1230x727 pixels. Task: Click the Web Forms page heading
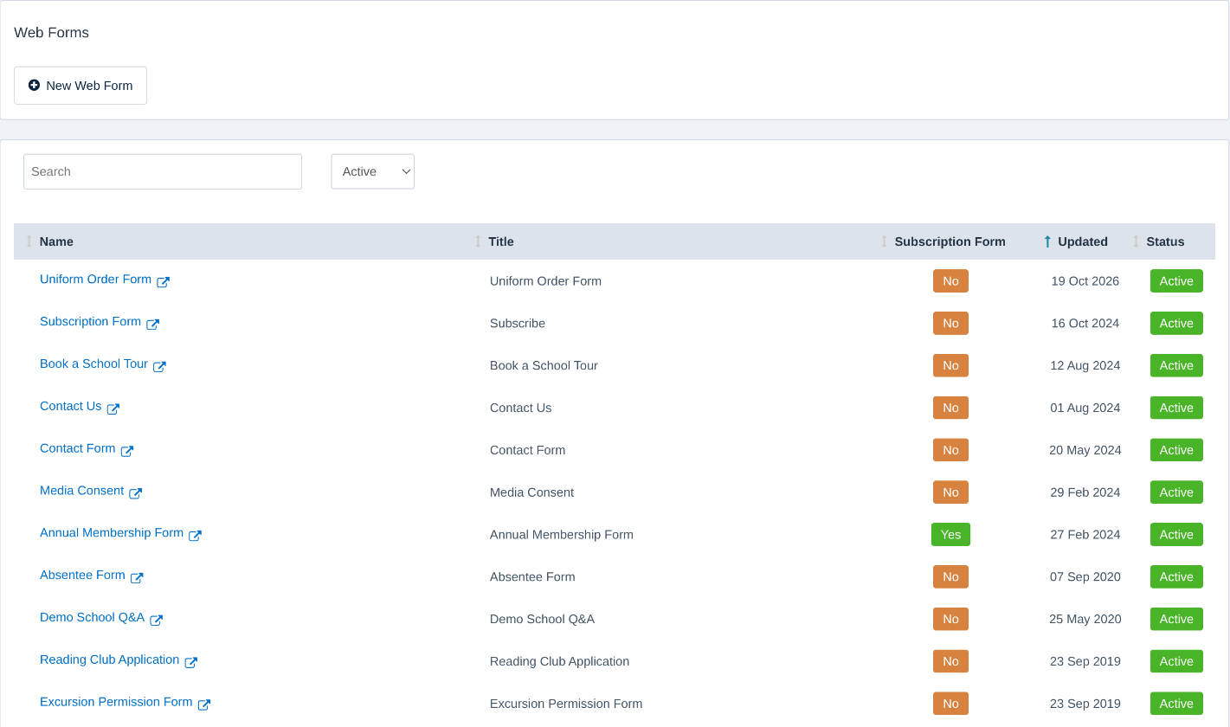click(x=52, y=33)
